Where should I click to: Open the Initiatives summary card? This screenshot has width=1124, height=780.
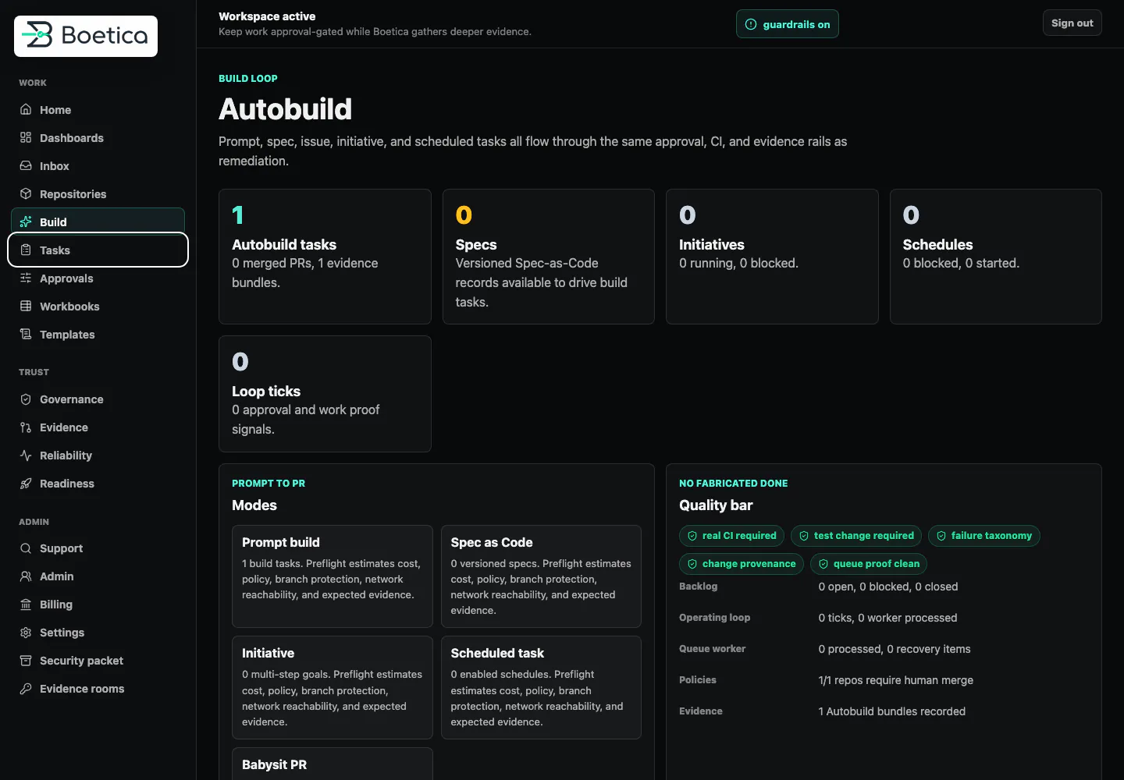click(772, 257)
